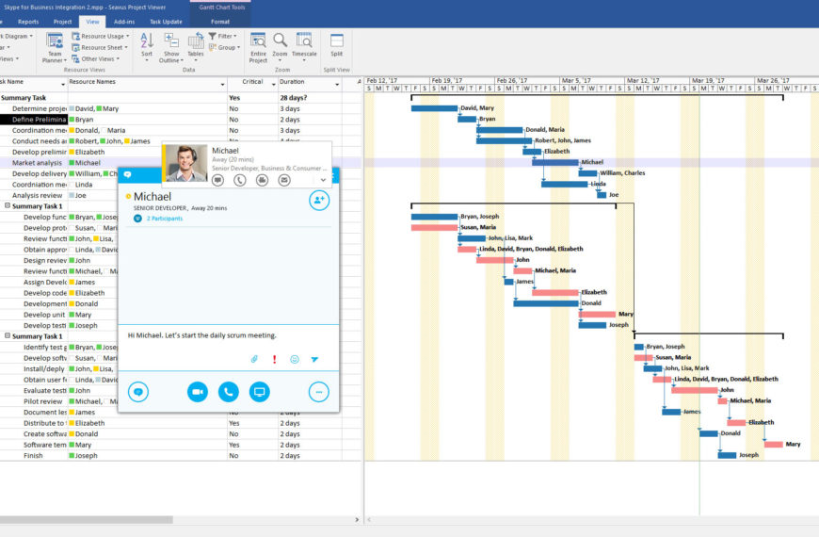Collapse the second Summary Task 1 group
This screenshot has width=819, height=537.
coord(8,335)
